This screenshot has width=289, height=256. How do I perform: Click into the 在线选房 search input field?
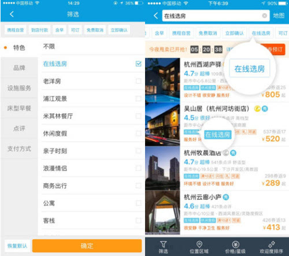point(213,16)
